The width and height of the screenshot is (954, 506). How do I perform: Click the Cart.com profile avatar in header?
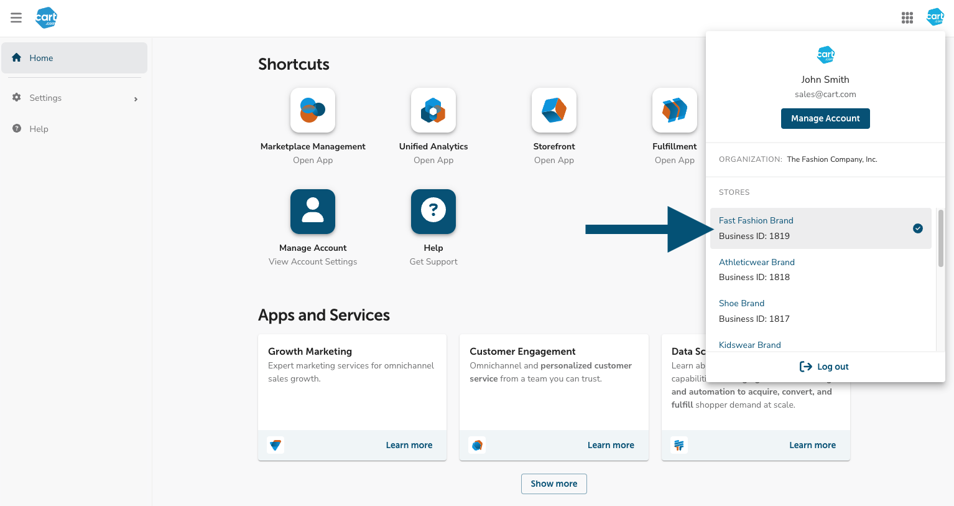935,17
